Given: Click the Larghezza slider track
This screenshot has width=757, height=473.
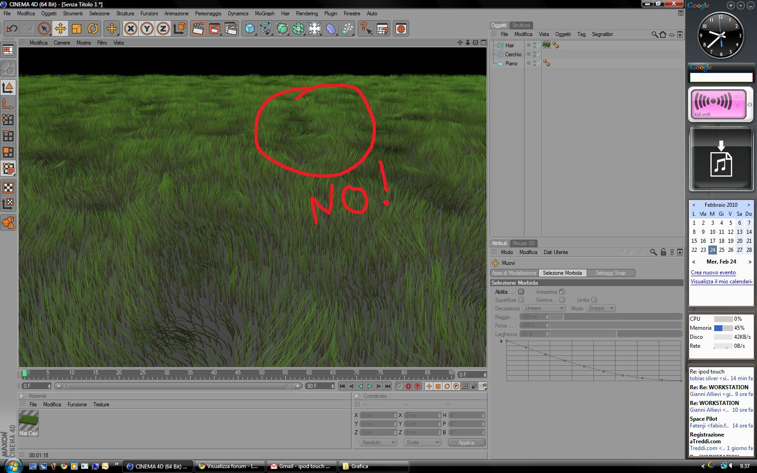Looking at the screenshot, I should point(616,334).
